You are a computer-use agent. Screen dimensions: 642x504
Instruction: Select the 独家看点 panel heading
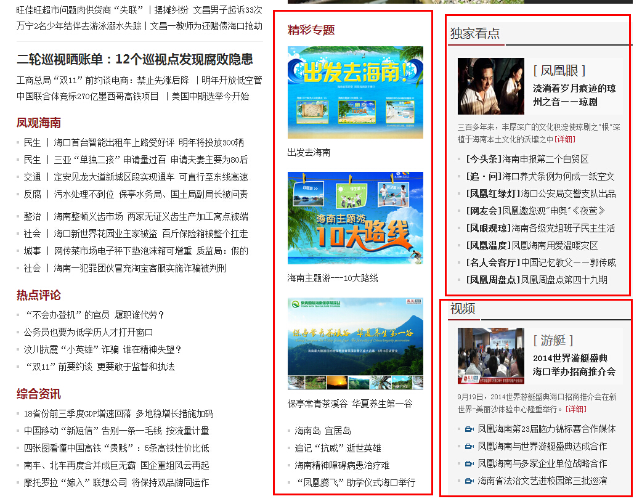475,34
